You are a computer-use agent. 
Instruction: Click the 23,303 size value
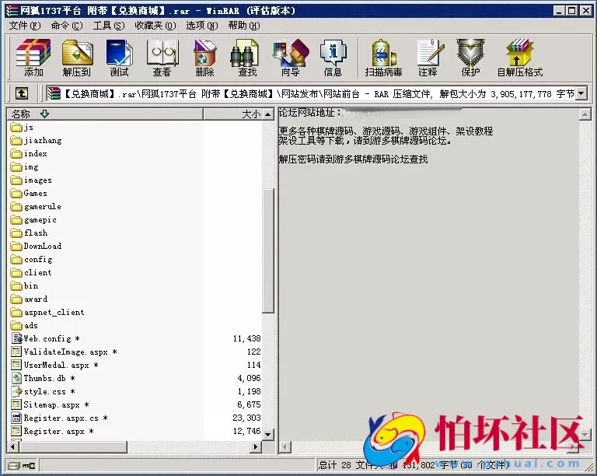click(x=246, y=418)
